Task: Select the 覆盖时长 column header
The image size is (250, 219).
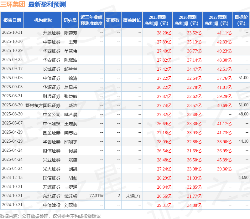Action: 132,20
